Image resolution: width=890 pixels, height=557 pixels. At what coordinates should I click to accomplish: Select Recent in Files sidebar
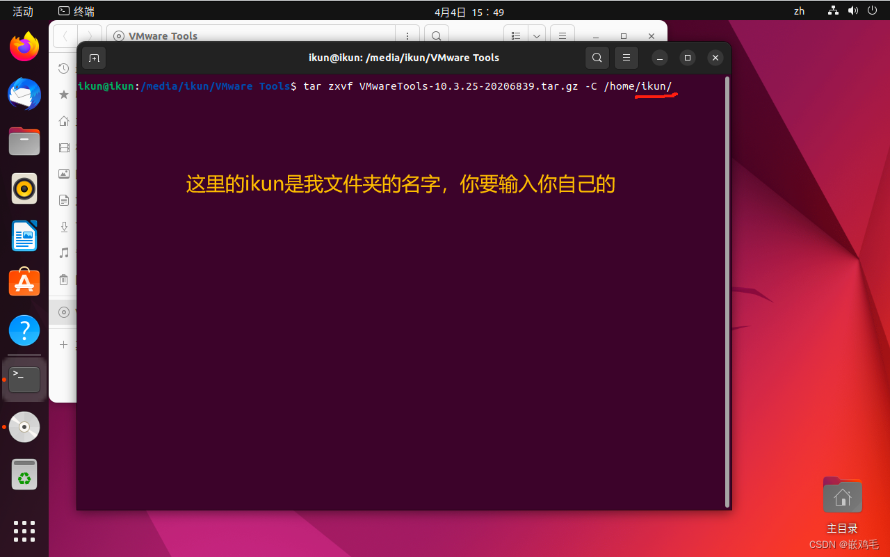coord(64,68)
